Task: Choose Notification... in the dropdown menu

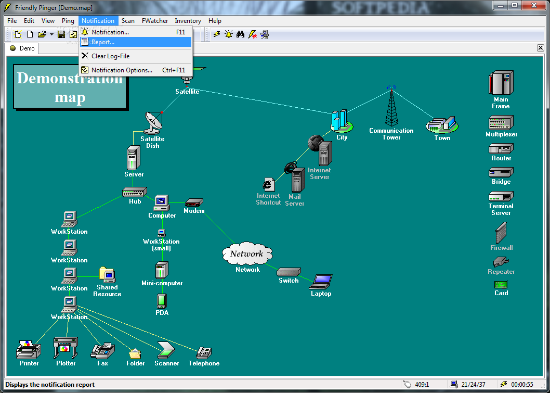Action: coord(136,32)
